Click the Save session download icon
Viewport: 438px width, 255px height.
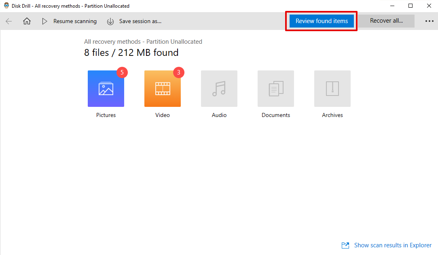pyautogui.click(x=110, y=21)
